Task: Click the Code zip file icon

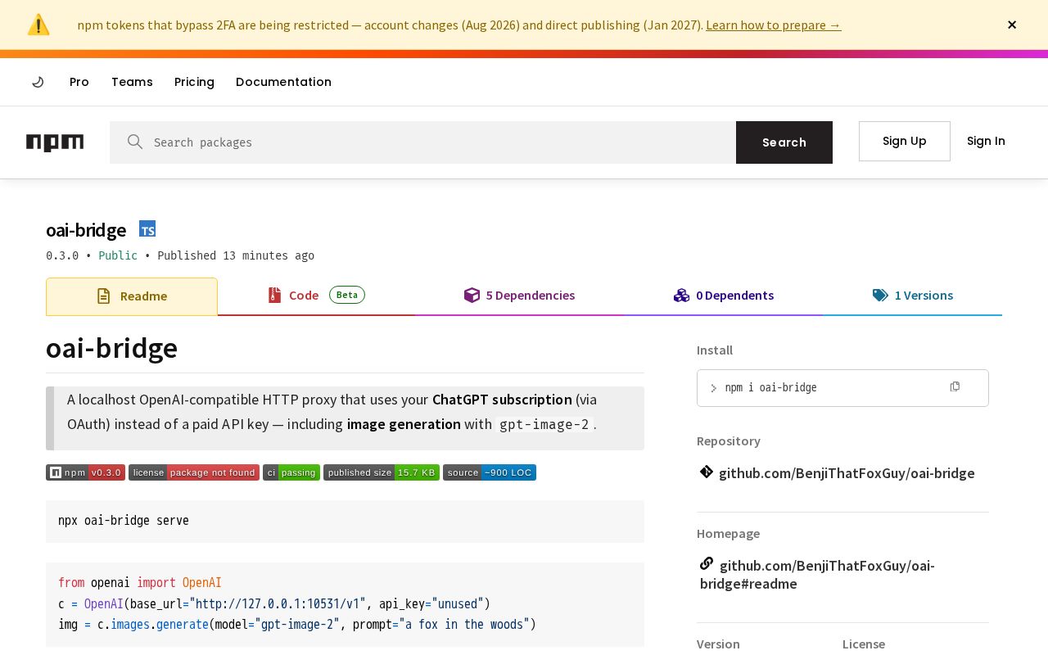Action: [x=274, y=296]
